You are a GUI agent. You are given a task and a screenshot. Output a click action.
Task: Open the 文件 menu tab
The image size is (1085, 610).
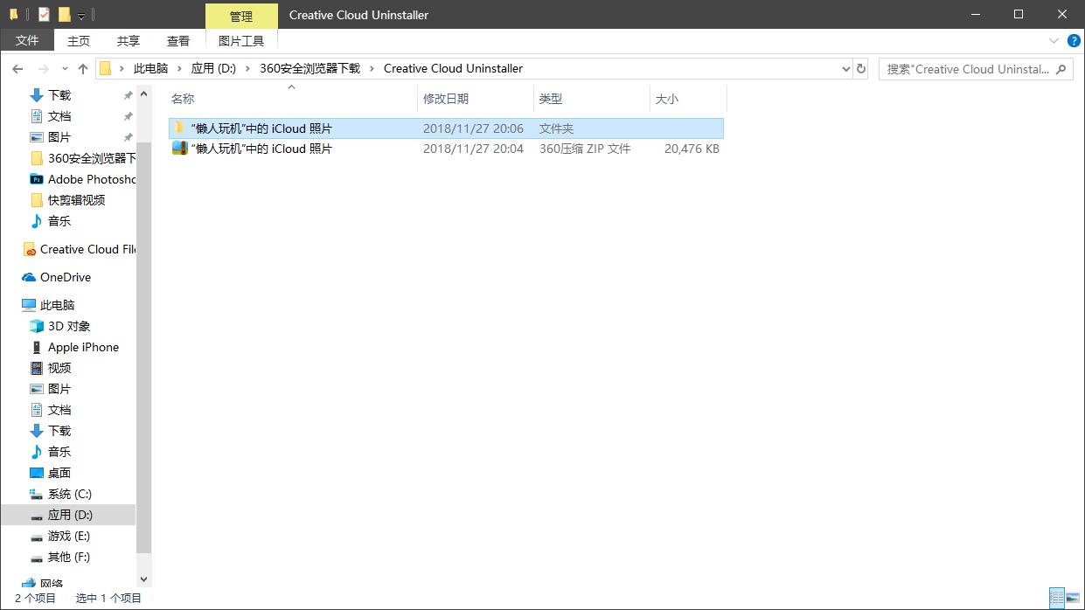pos(27,40)
